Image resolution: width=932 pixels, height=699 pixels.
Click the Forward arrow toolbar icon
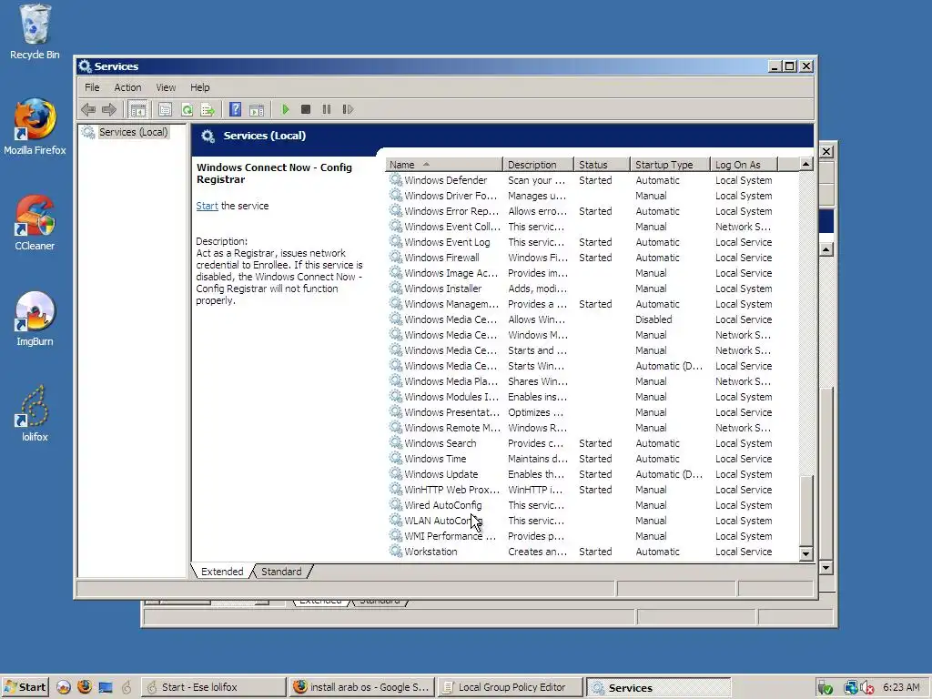pyautogui.click(x=109, y=109)
